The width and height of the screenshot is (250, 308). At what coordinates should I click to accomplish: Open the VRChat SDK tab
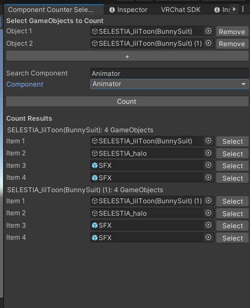tap(180, 9)
